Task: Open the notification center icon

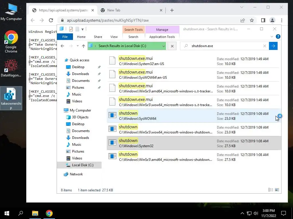Action: pos(284,213)
